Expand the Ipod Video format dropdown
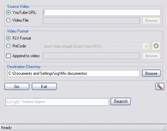Image resolution: width=167 pixels, height=131 pixels. coord(146,46)
